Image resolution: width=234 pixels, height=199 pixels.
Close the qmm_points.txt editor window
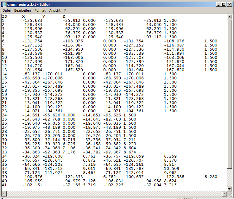(230, 4)
